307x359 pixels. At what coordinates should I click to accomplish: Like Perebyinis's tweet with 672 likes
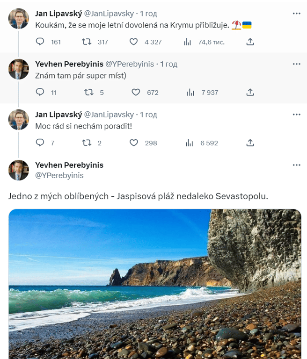point(136,93)
